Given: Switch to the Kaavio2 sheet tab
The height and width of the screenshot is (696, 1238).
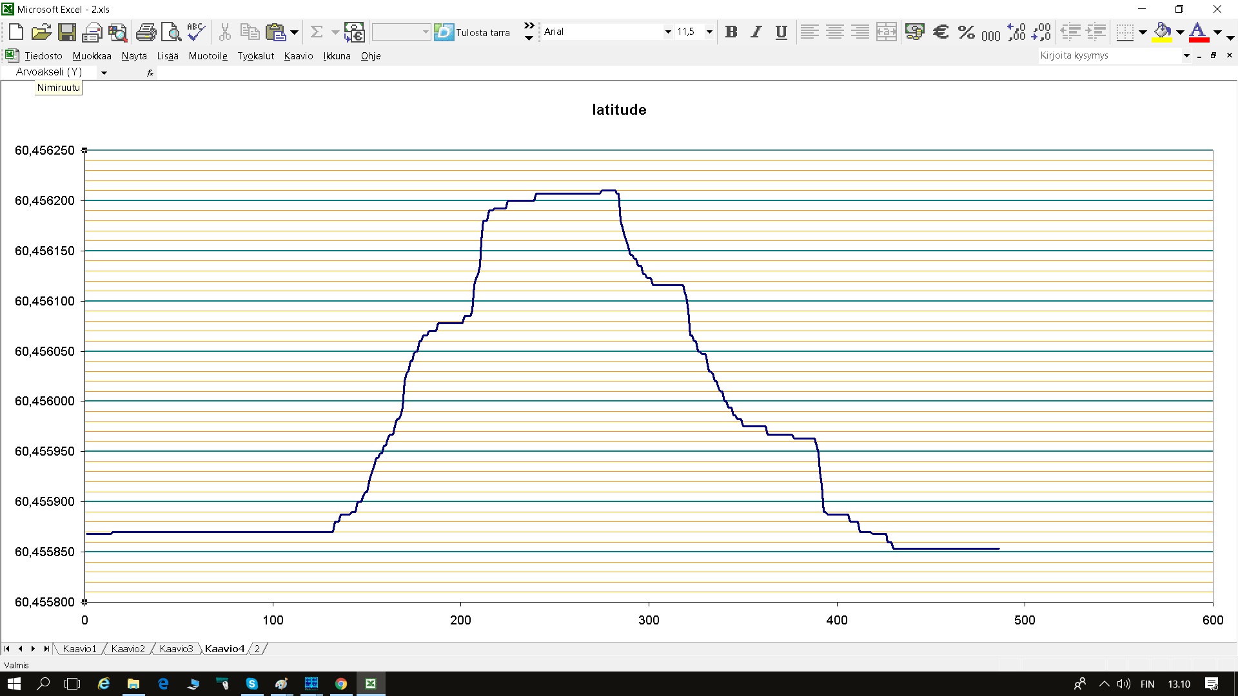Looking at the screenshot, I should pyautogui.click(x=128, y=649).
